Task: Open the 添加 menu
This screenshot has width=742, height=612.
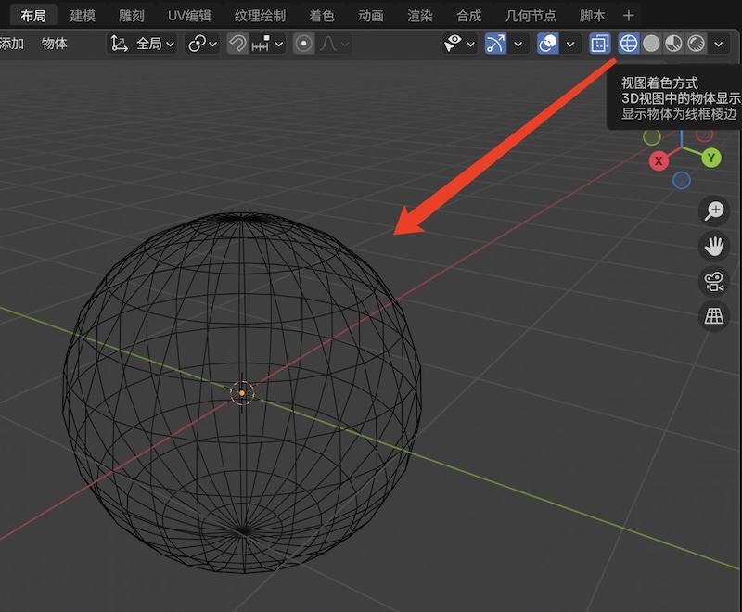Action: (x=11, y=44)
